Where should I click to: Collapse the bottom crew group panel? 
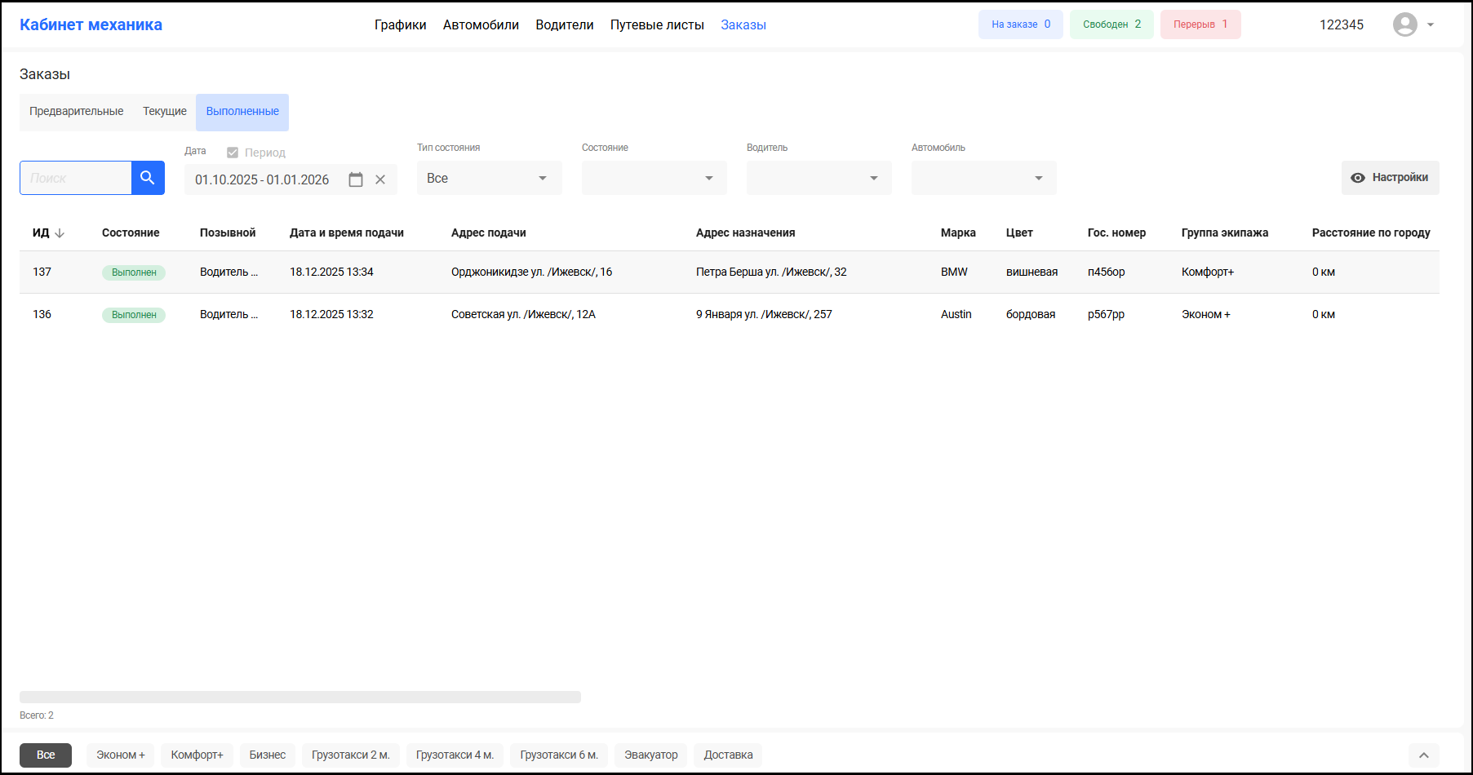pyautogui.click(x=1423, y=755)
